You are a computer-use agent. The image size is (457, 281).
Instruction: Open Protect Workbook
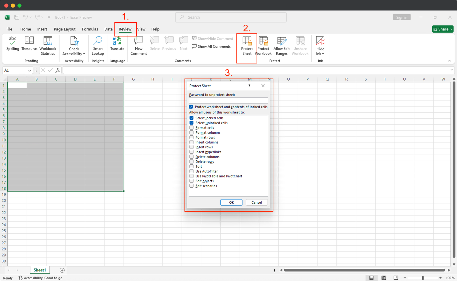coord(263,45)
